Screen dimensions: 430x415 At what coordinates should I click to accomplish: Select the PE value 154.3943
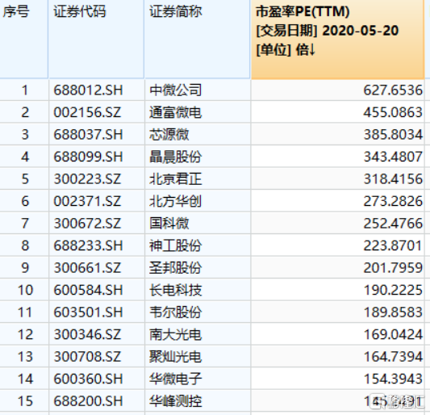click(393, 379)
